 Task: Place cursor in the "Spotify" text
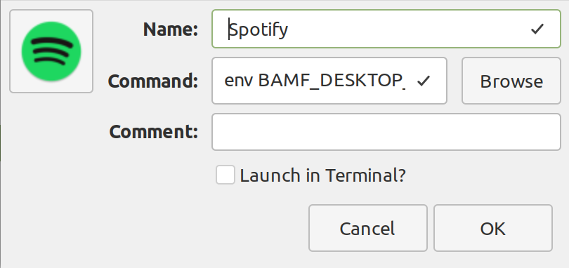(259, 29)
